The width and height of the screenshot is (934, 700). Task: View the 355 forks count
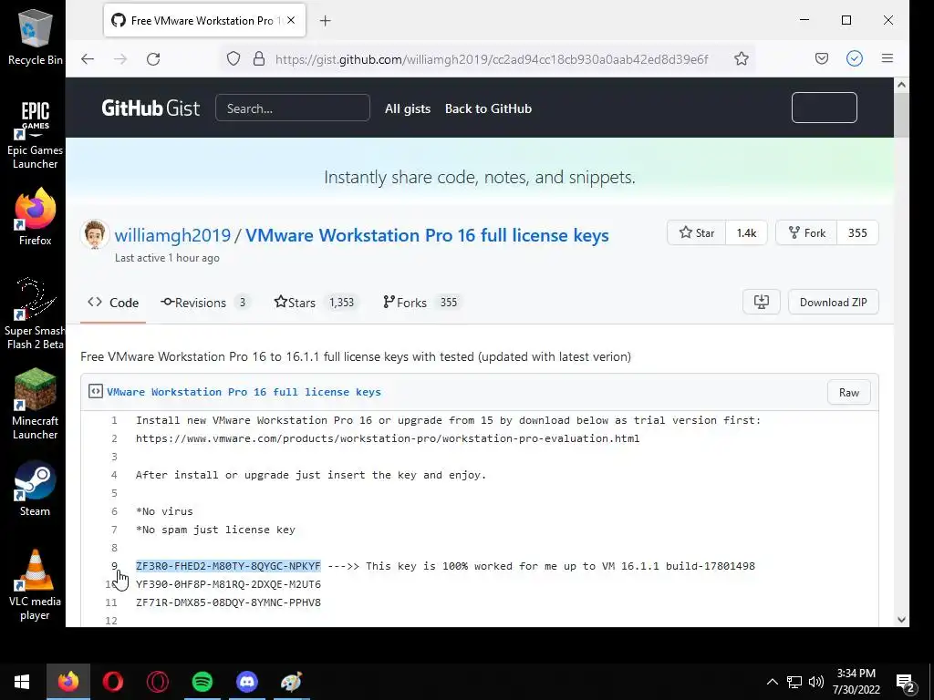857,232
